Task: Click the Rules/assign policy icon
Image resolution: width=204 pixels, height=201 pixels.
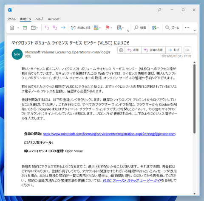Action: (119, 28)
